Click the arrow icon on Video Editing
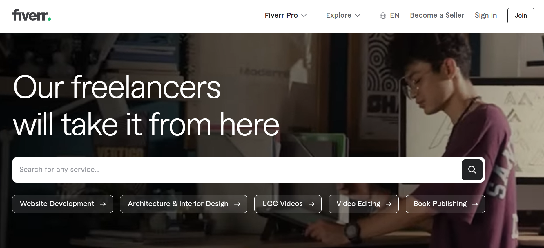This screenshot has width=544, height=248. pos(389,204)
